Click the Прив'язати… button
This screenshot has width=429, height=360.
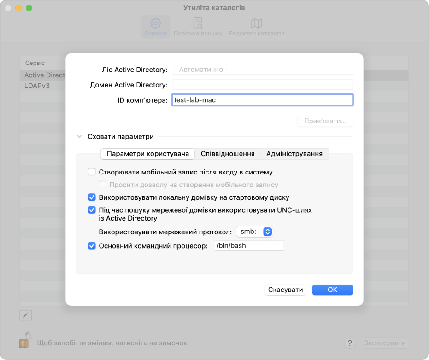(325, 121)
